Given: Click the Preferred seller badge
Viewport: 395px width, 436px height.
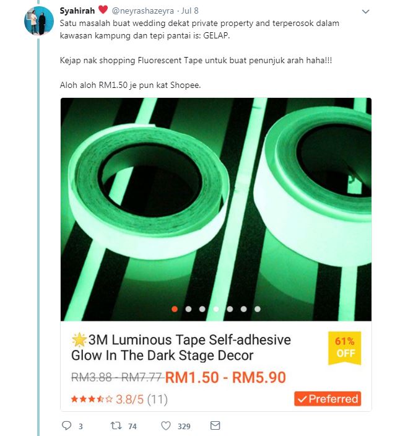Looking at the screenshot, I should click(x=328, y=399).
